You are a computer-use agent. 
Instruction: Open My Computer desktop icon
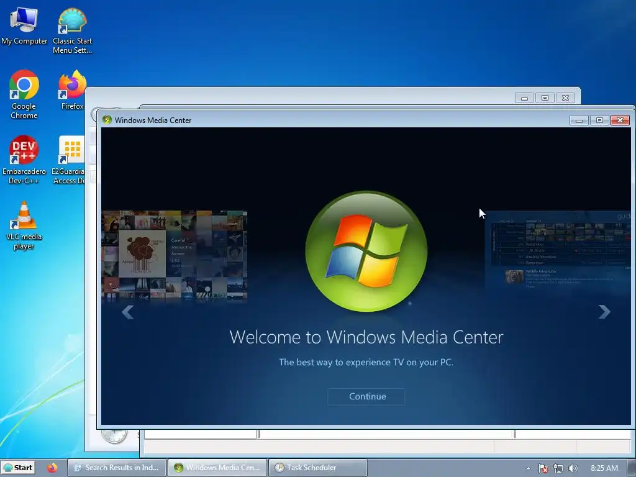point(24,26)
